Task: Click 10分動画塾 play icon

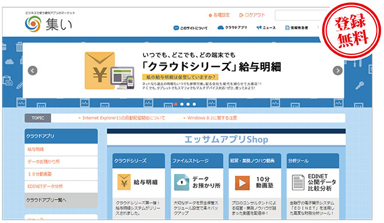Action: pos(242,183)
